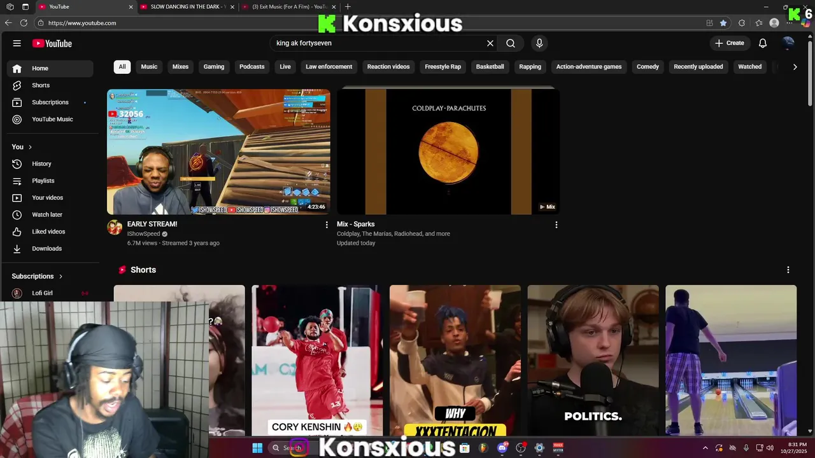Open the Windows Start button
This screenshot has height=458, width=815.
257,448
